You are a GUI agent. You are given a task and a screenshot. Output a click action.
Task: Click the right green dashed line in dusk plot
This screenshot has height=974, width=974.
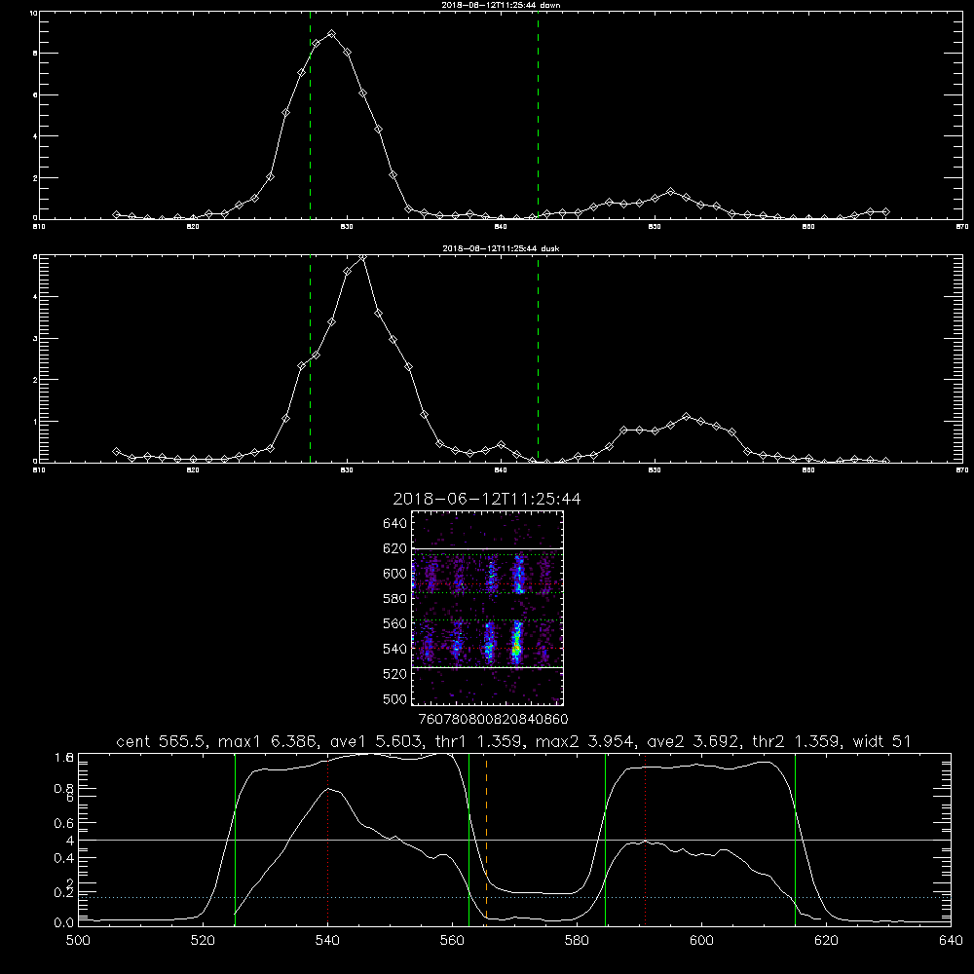538,358
